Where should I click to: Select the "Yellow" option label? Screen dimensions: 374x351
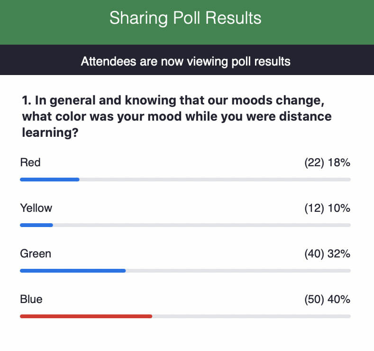pos(36,208)
